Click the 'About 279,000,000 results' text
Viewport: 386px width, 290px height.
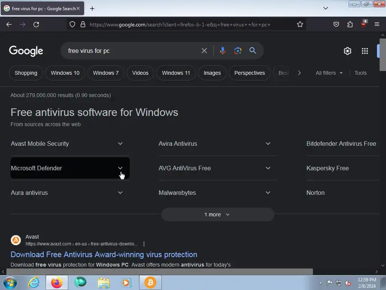(61, 95)
